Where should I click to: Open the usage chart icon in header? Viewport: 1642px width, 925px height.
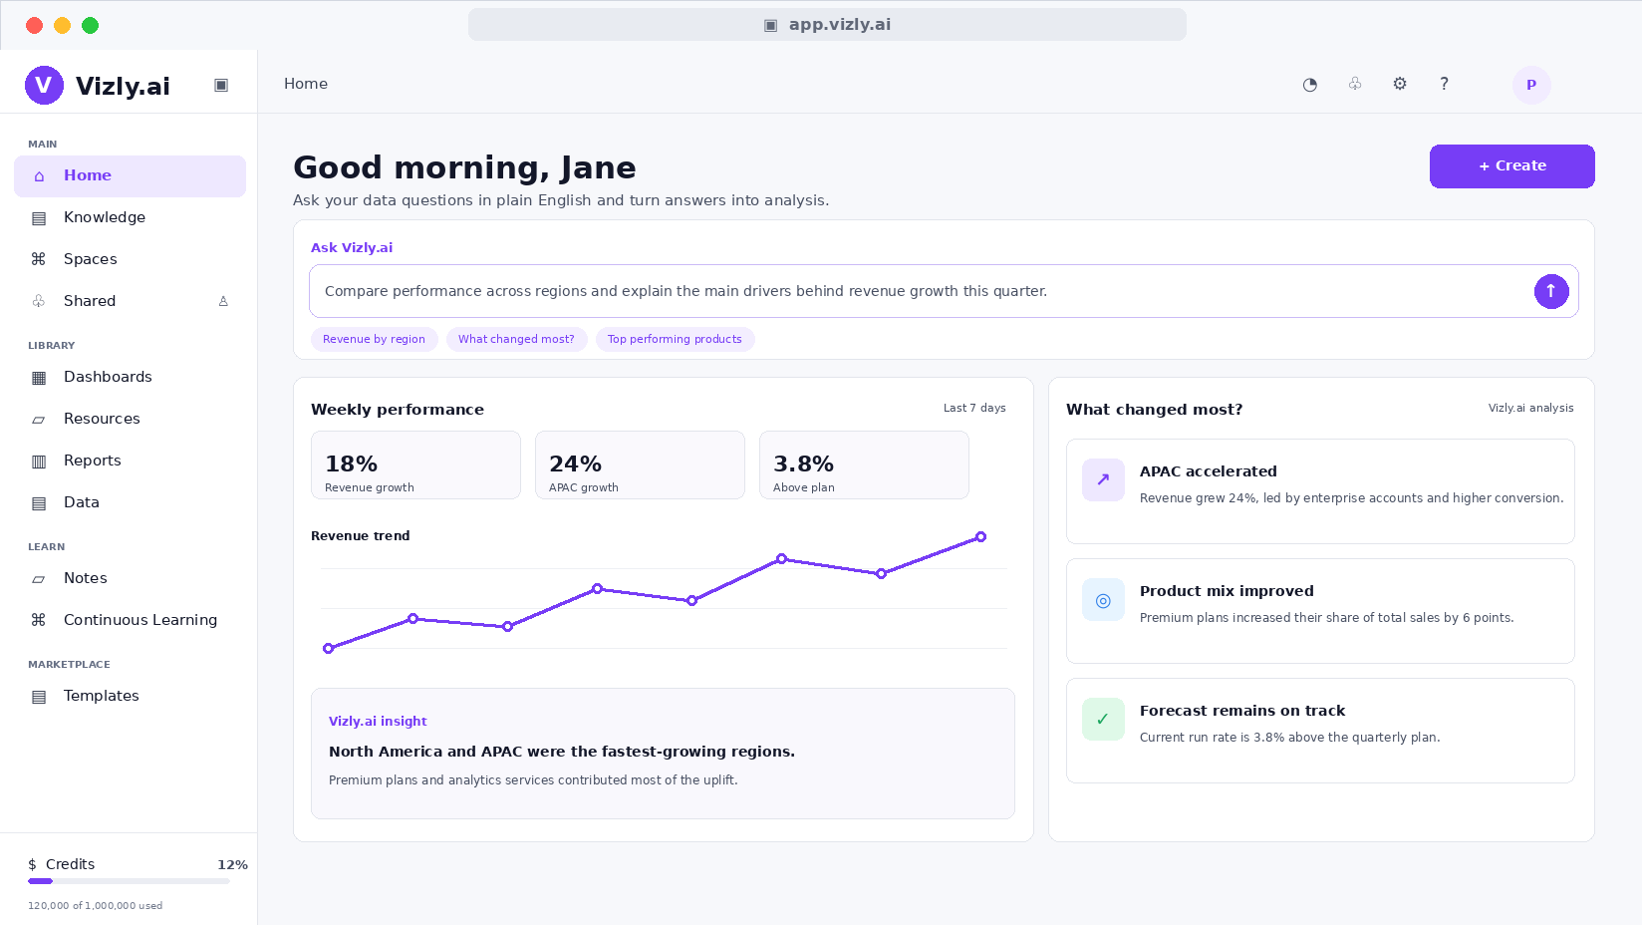coord(1310,85)
